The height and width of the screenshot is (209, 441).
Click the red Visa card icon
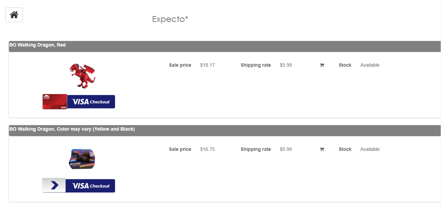(55, 102)
